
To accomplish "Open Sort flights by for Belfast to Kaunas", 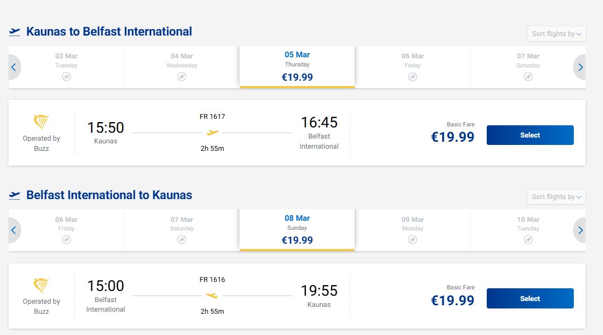I will (556, 197).
